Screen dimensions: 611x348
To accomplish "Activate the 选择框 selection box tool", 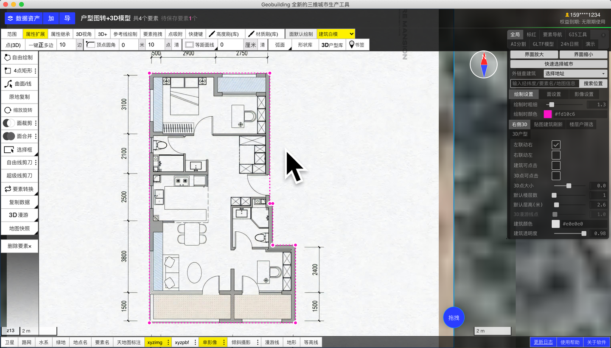I will (x=19, y=149).
